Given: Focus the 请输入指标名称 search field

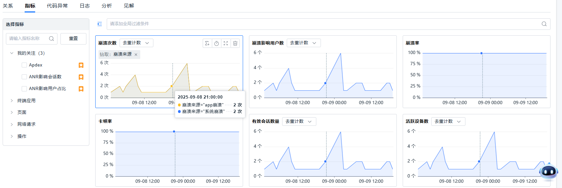Looking at the screenshot, I should pos(28,39).
